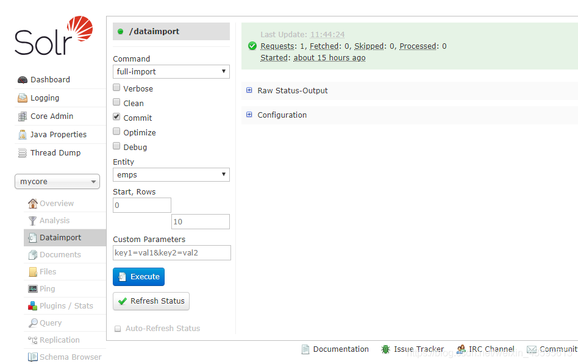Open Java Properties

click(59, 135)
